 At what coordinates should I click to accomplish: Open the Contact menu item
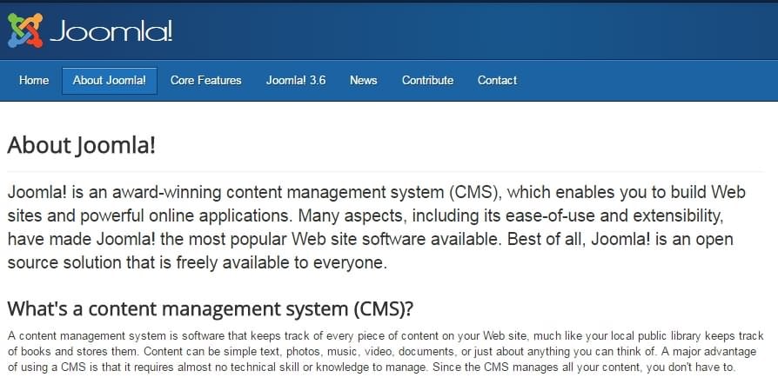(x=497, y=80)
